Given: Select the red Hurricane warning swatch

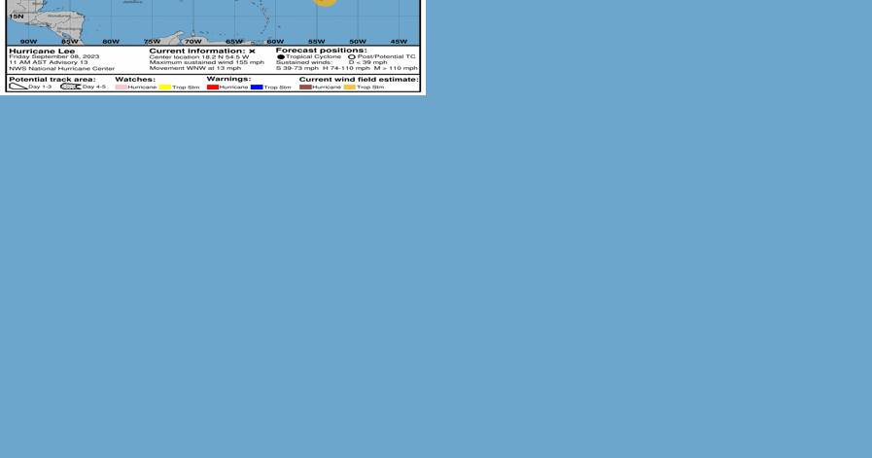Looking at the screenshot, I should pyautogui.click(x=213, y=88).
